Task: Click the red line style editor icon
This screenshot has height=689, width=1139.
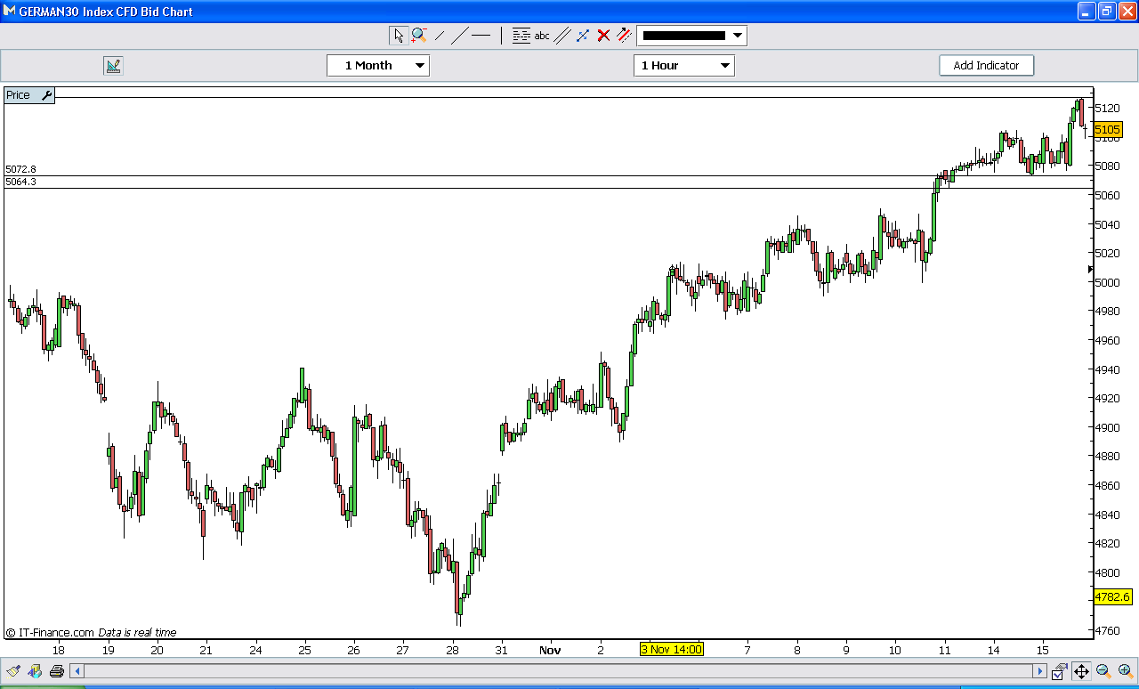Action: tap(624, 36)
